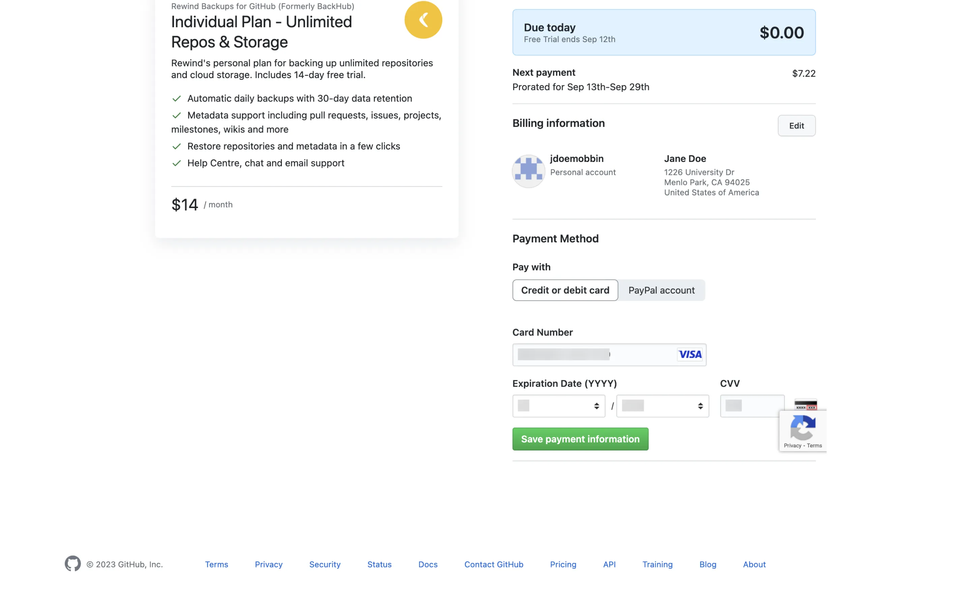The image size is (971, 606).
Task: Focus the Card Number field
Action: tap(594, 355)
